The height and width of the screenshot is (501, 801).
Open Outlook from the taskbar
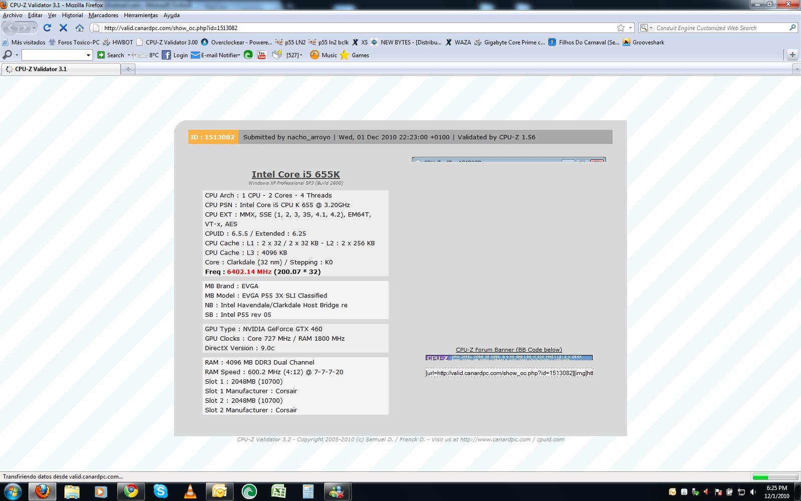point(219,492)
